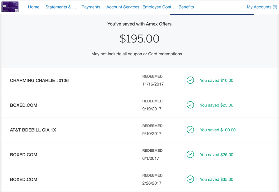The height and width of the screenshot is (192, 279).
Task: Click You saved $25.00 for 9/19/2017
Action: point(216,105)
